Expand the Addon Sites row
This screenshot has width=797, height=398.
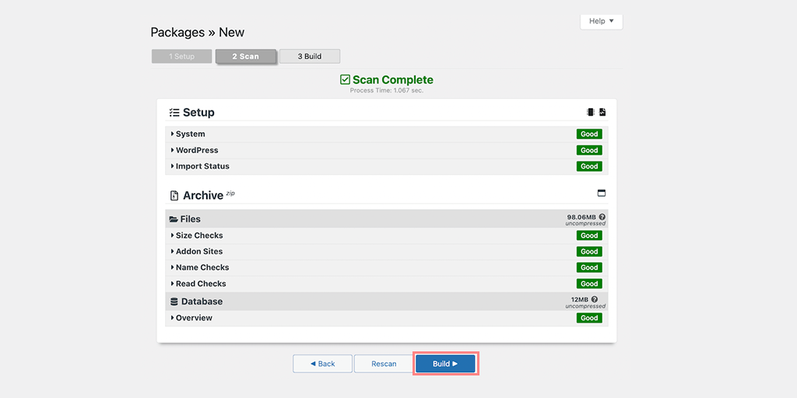(386, 251)
